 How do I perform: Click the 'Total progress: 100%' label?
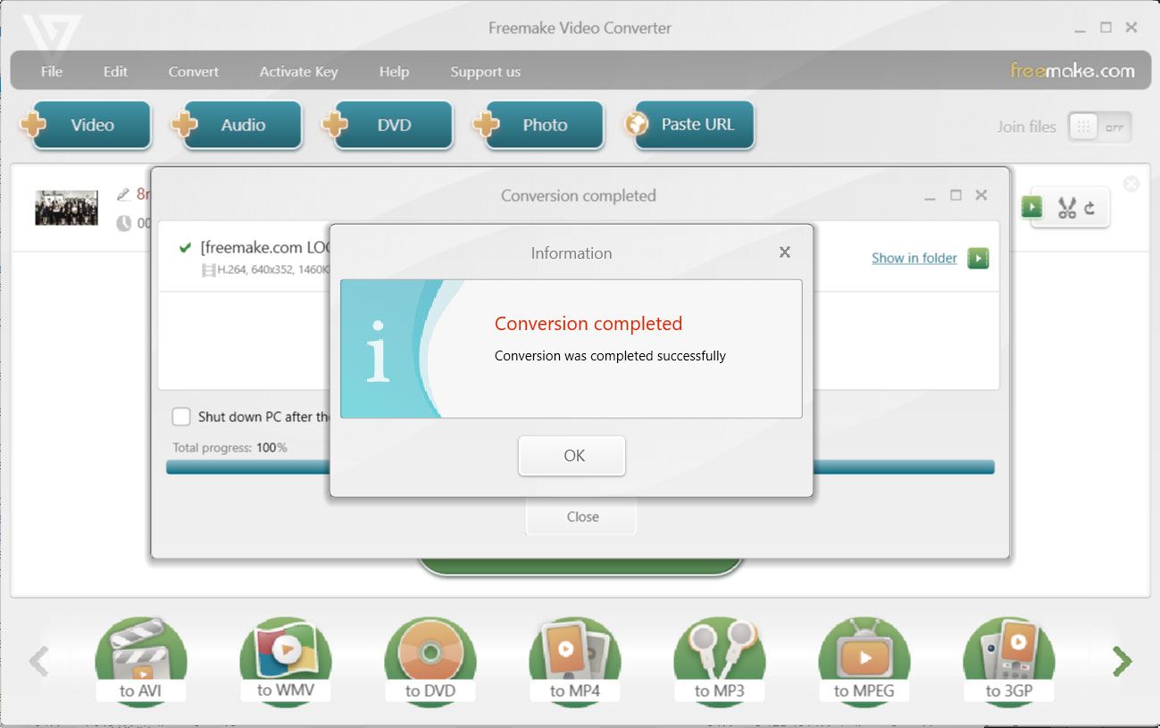(x=229, y=448)
